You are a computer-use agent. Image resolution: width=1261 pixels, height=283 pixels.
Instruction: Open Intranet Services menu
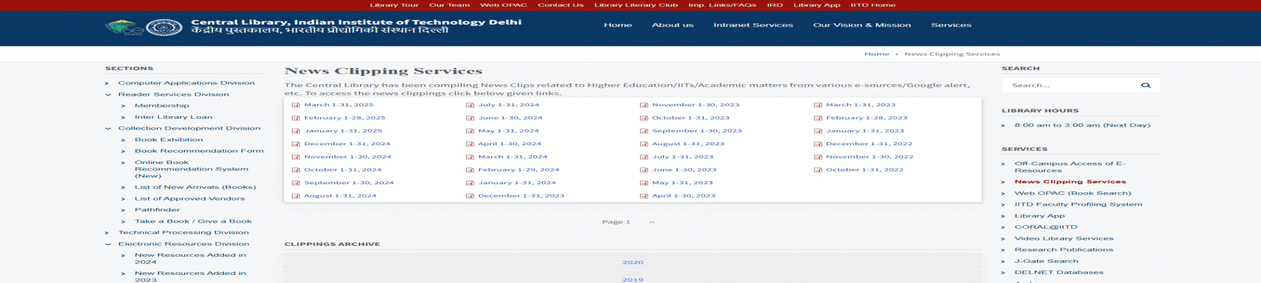pos(753,25)
